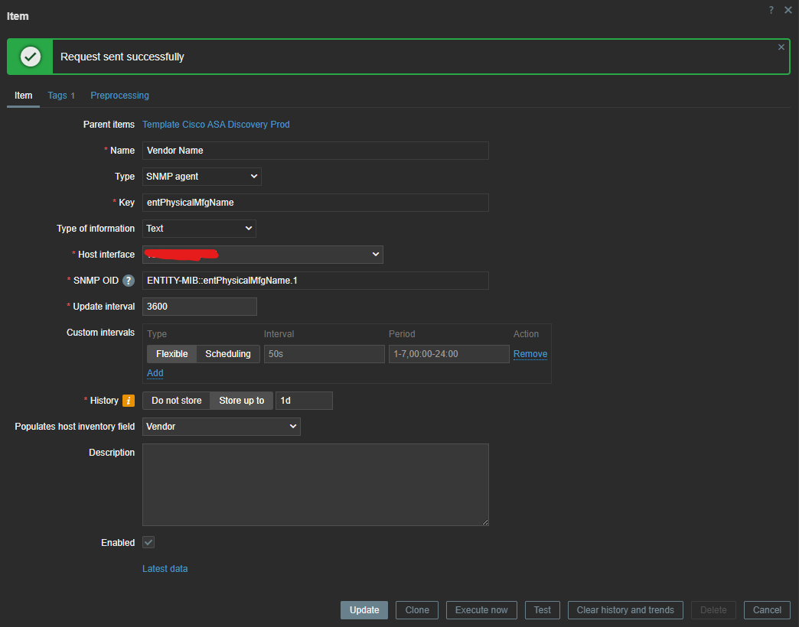799x627 pixels.
Task: Dismiss the success message banner
Action: tap(781, 47)
